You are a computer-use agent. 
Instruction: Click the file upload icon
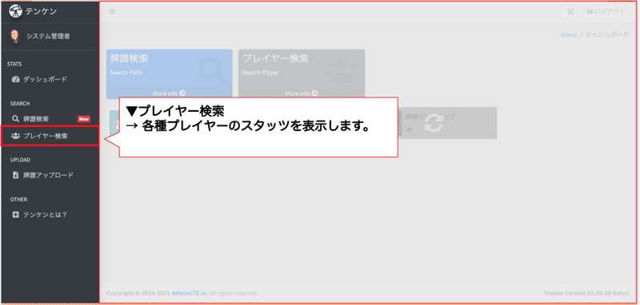tap(15, 175)
